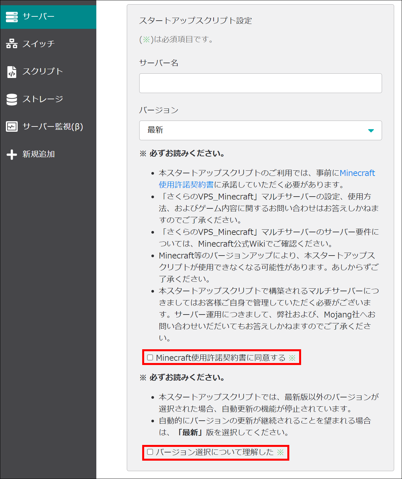
Task: Click the plus icon for 新規追加
Action: click(12, 154)
